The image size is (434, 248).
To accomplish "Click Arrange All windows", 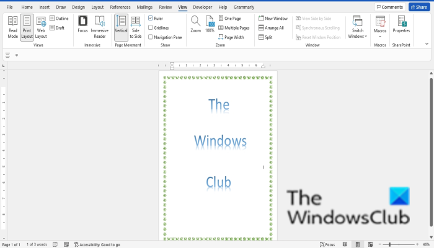I will click(x=271, y=28).
